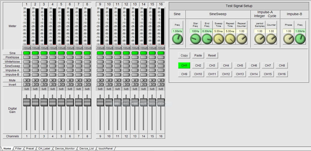Screen dimensions: 311x151
Task: Toggle Sine signal on channel 16
Action: pos(161,53)
